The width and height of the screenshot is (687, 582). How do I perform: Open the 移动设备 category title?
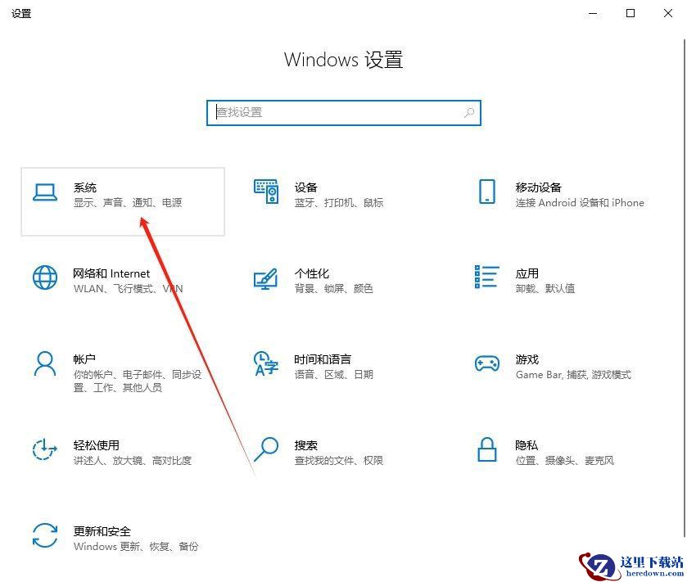coord(539,187)
